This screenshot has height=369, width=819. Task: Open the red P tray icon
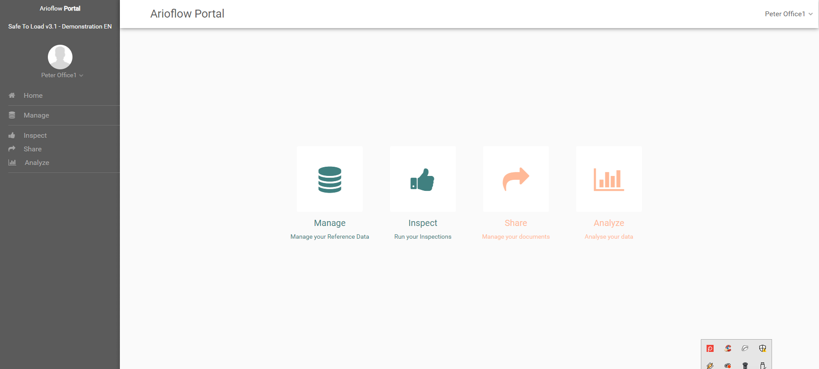(710, 348)
